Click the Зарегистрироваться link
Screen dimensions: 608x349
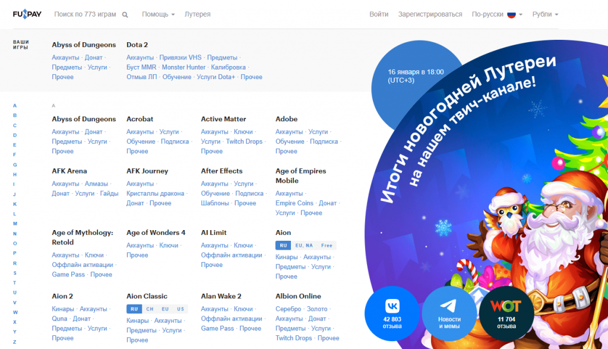[x=430, y=14]
